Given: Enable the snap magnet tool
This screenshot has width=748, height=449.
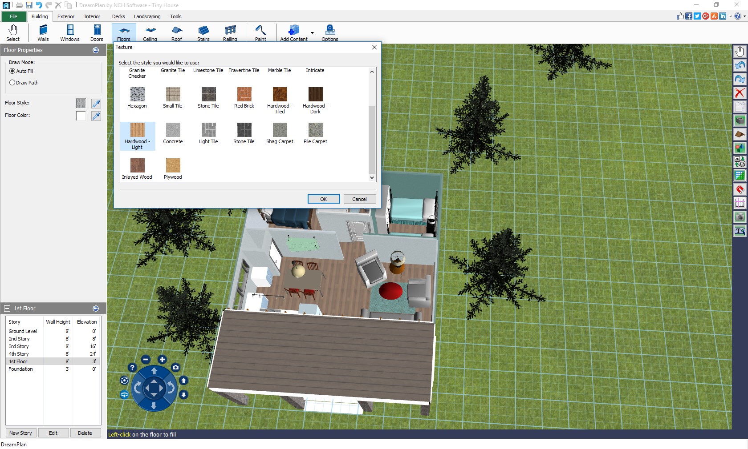Looking at the screenshot, I should [740, 190].
